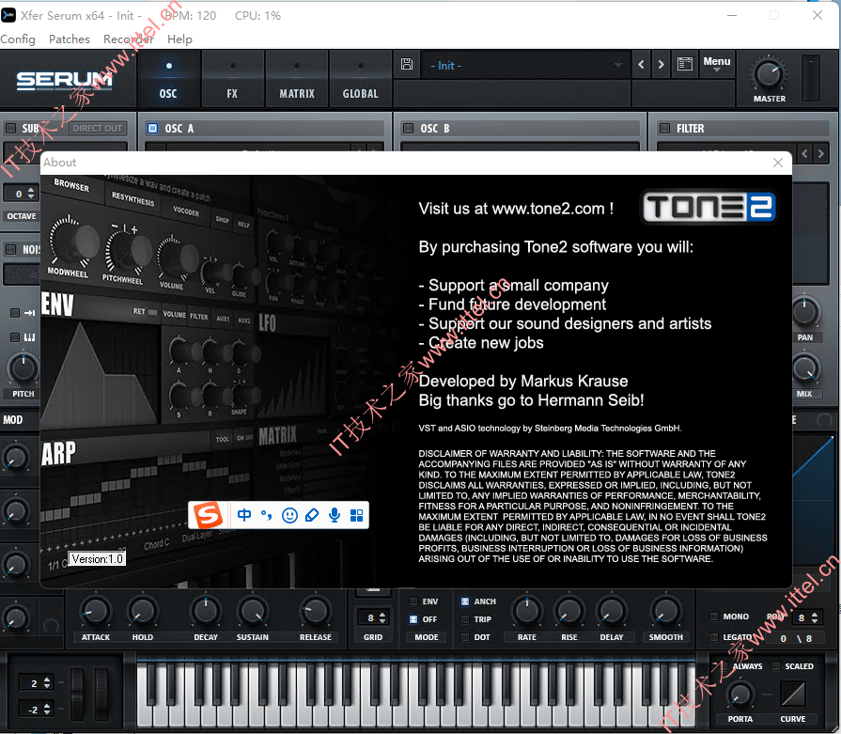Open the Config menu
The width and height of the screenshot is (841, 734).
(x=18, y=39)
